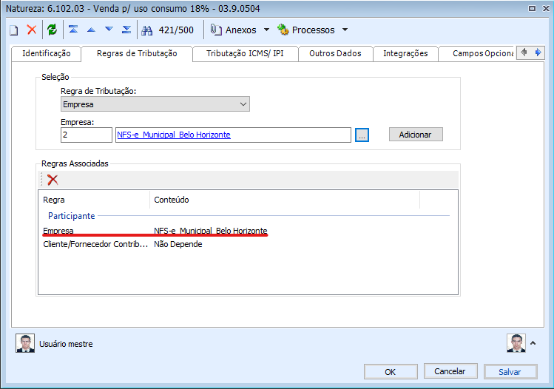The image size is (554, 389).
Task: Go to next record arrow
Action: coord(109,29)
